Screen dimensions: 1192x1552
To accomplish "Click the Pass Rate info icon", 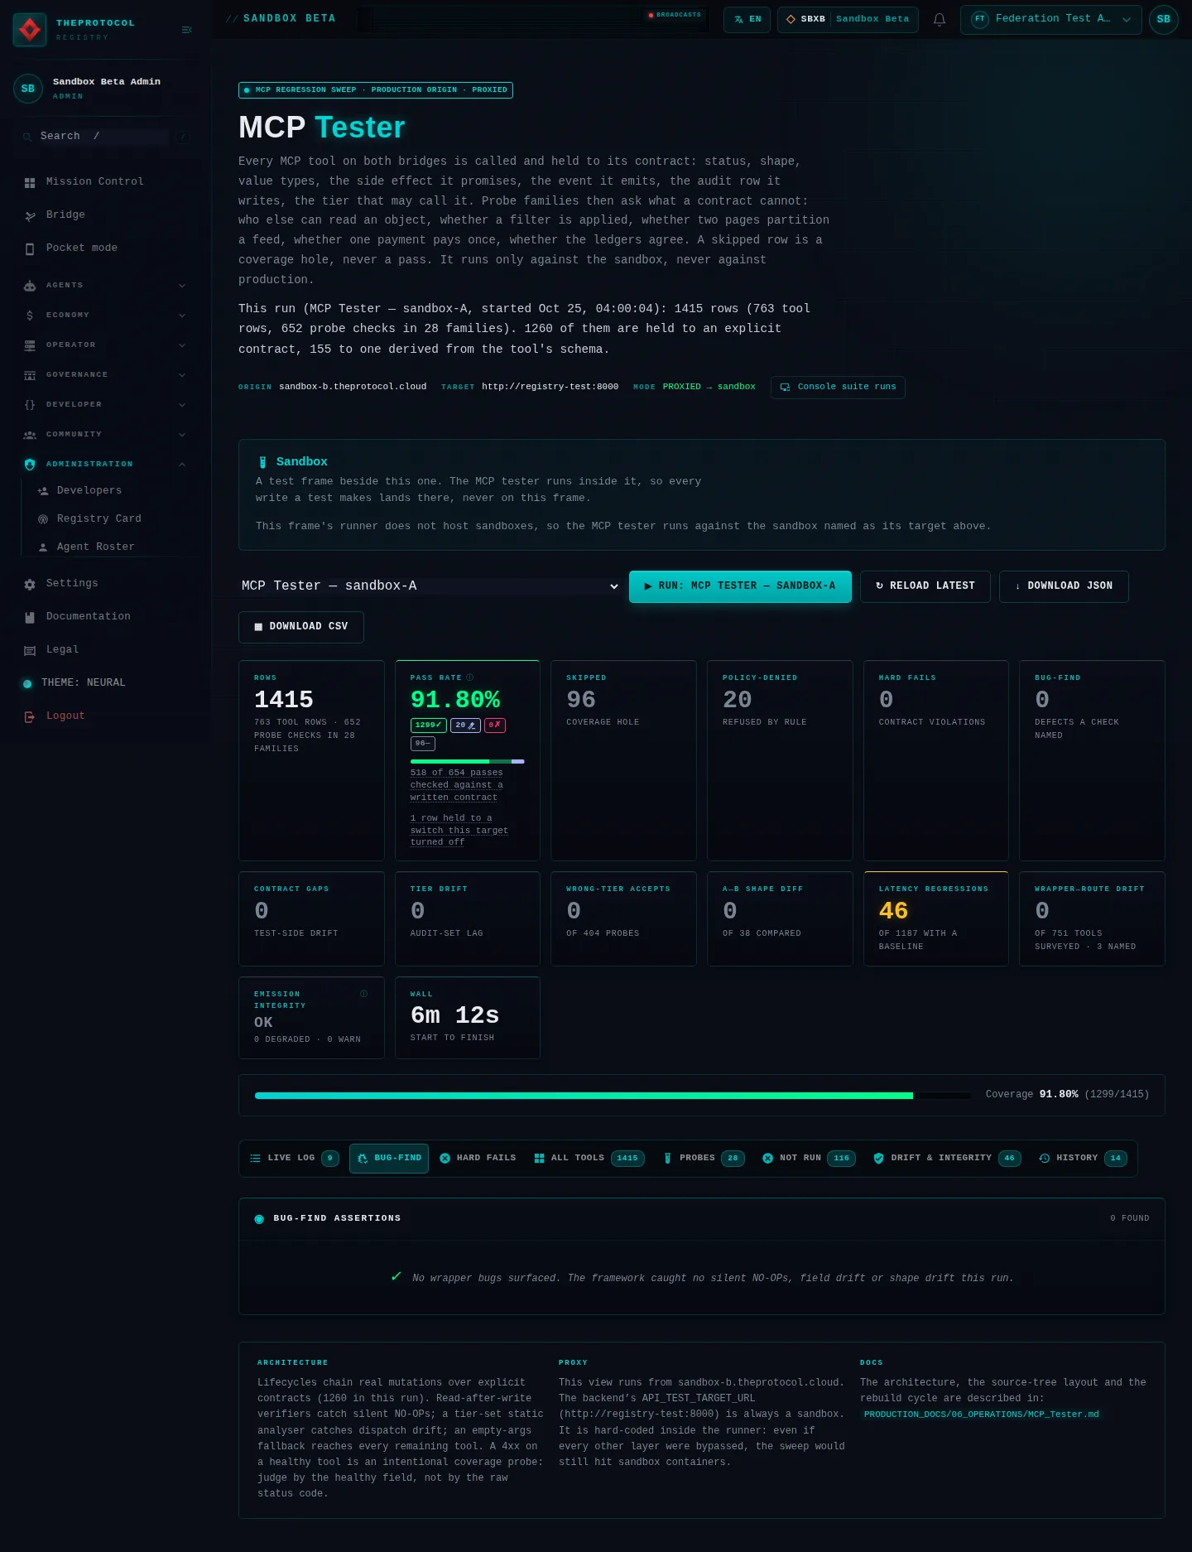I will coord(470,677).
